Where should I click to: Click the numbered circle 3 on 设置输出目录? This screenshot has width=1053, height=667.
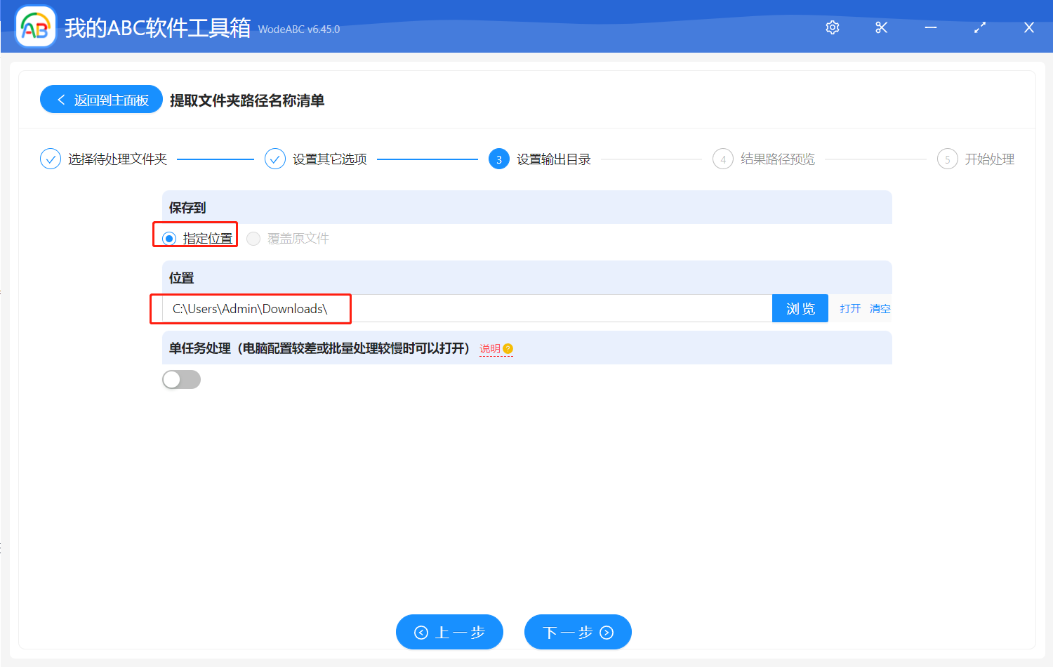click(498, 159)
